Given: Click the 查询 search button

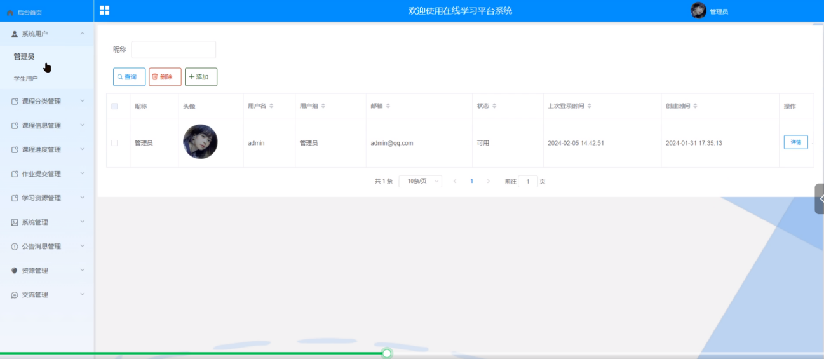Looking at the screenshot, I should 129,77.
